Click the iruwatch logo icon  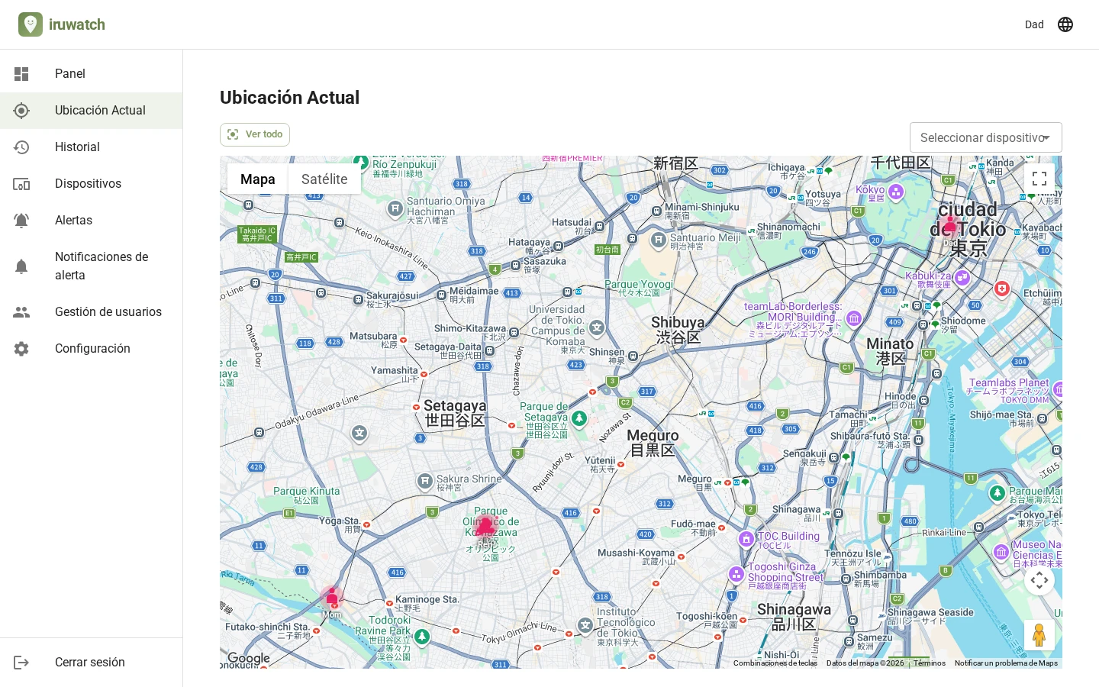pos(31,24)
